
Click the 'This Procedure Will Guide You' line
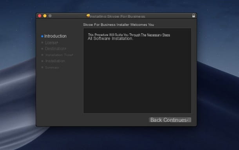129,35
